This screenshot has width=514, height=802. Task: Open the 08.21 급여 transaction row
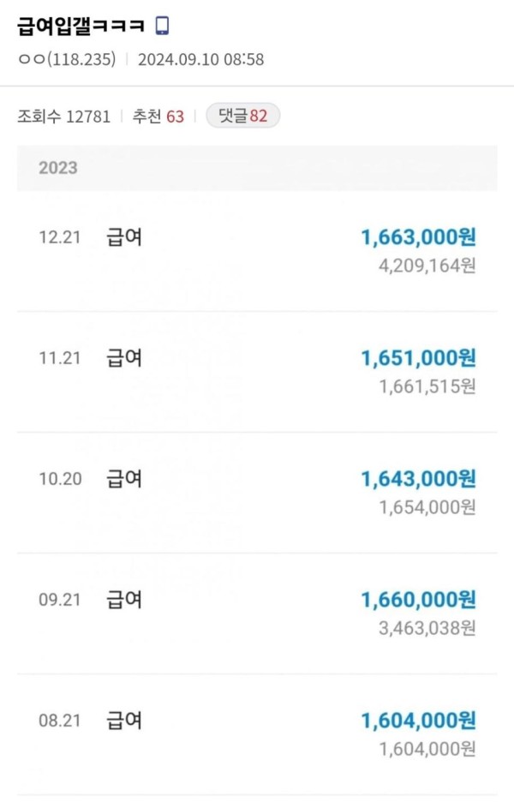click(x=257, y=734)
